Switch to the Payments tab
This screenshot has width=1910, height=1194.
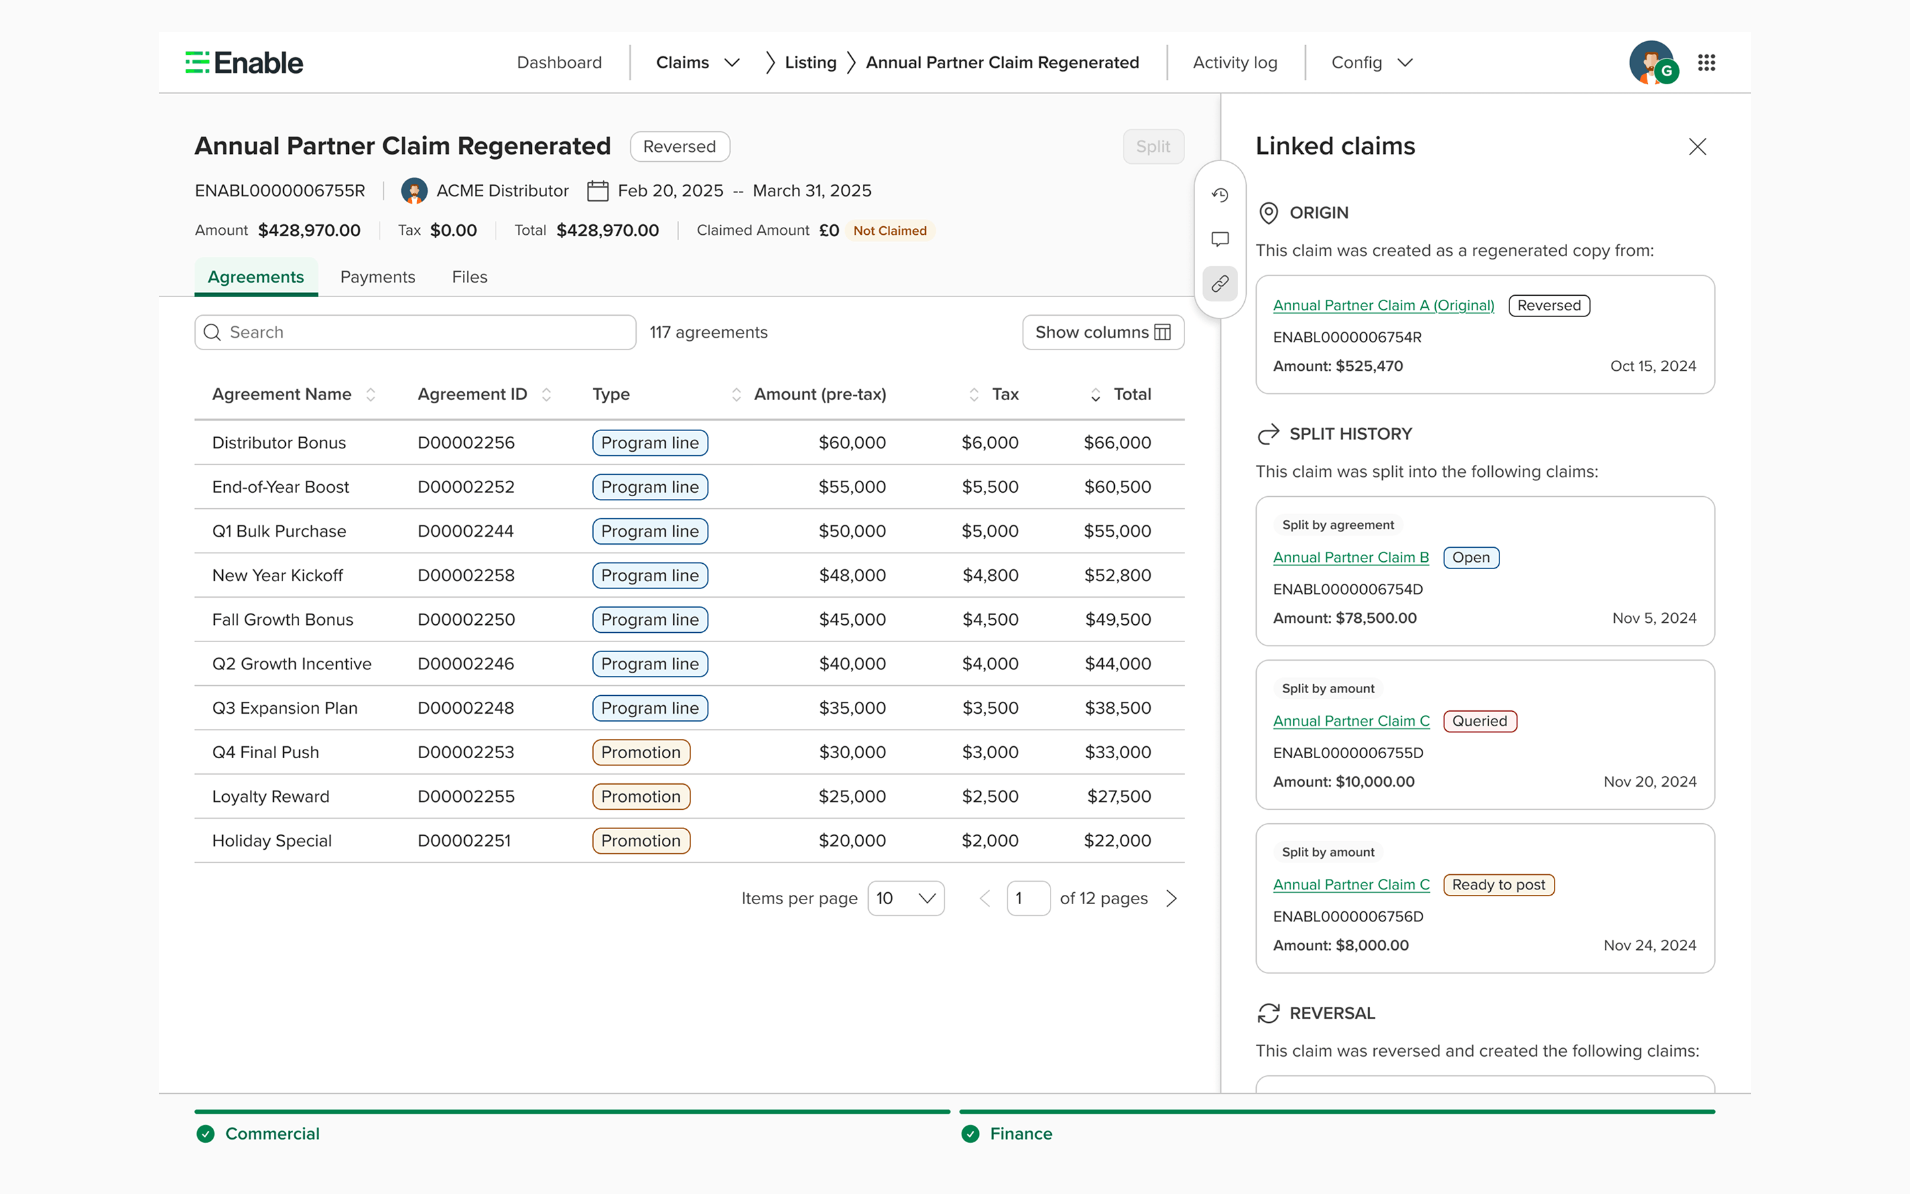[378, 277]
